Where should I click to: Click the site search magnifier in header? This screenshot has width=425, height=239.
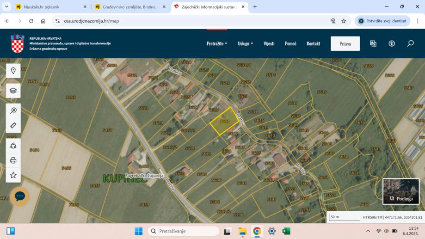(x=410, y=43)
